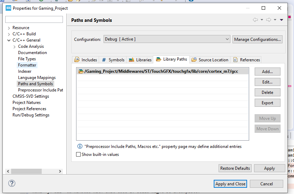This screenshot has width=294, height=194.
Task: Click the tree scrollbar left arrow
Action: [8, 171]
